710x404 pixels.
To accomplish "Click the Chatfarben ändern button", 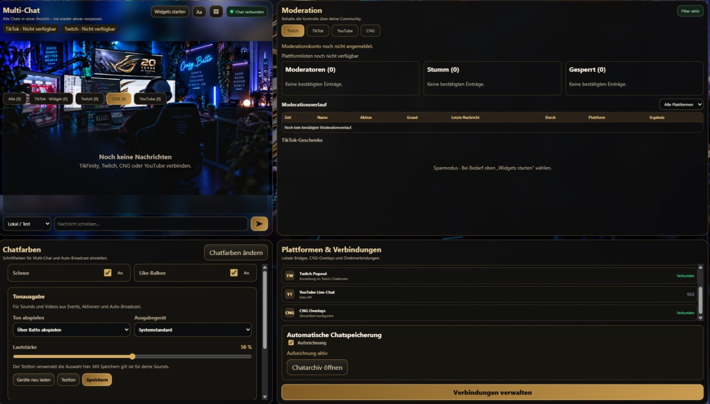I will tap(236, 253).
